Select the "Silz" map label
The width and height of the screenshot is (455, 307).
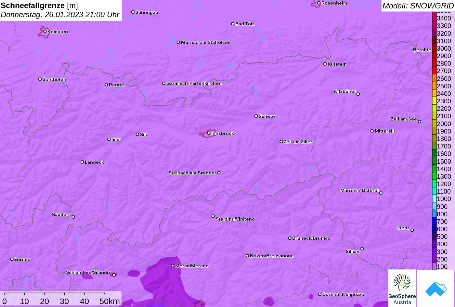coord(144,134)
